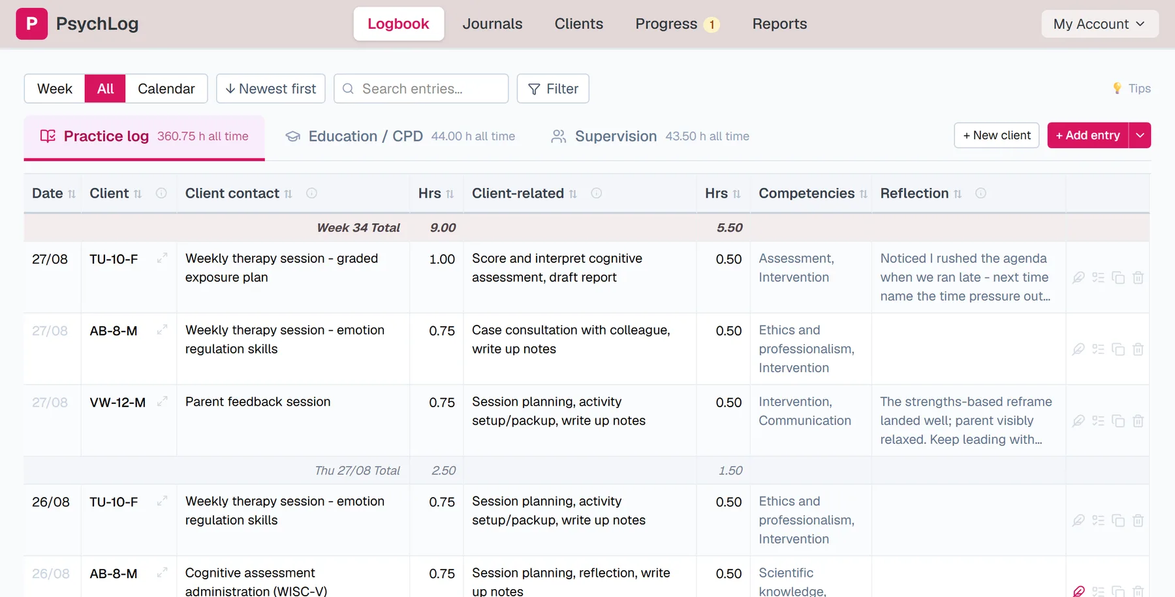Go to the Clients page

click(579, 24)
